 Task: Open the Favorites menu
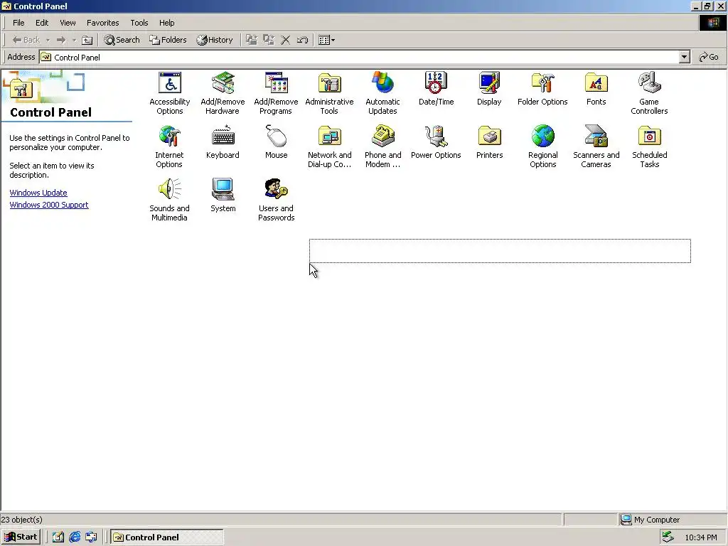(102, 23)
